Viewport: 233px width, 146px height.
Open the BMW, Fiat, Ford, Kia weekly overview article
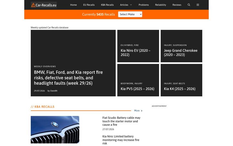68,78
